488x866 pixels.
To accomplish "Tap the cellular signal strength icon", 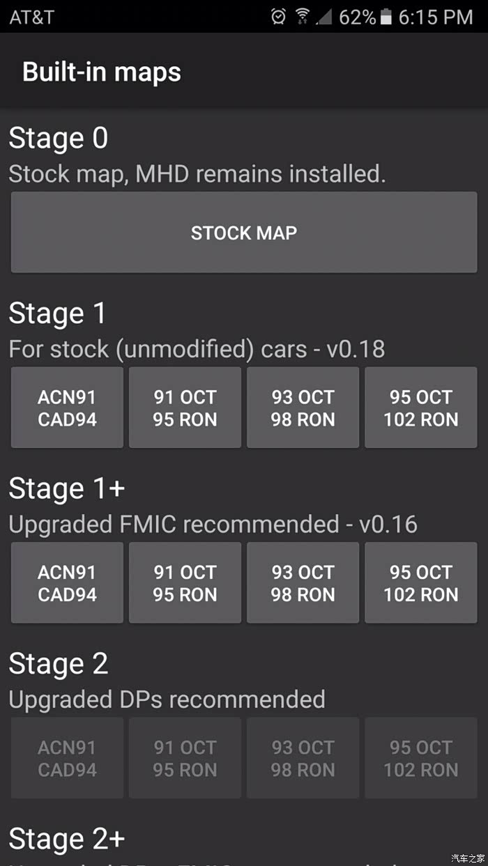I will (x=323, y=17).
